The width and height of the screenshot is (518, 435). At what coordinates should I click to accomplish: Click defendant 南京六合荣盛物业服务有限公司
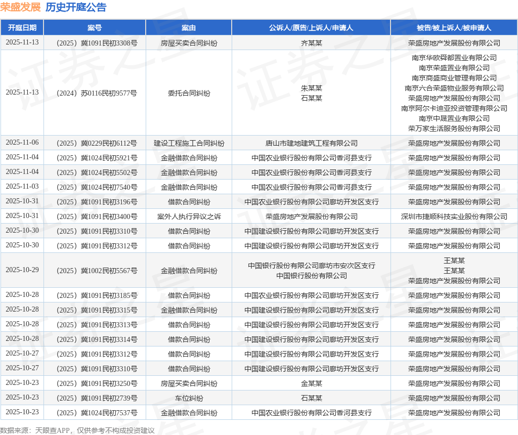click(454, 88)
